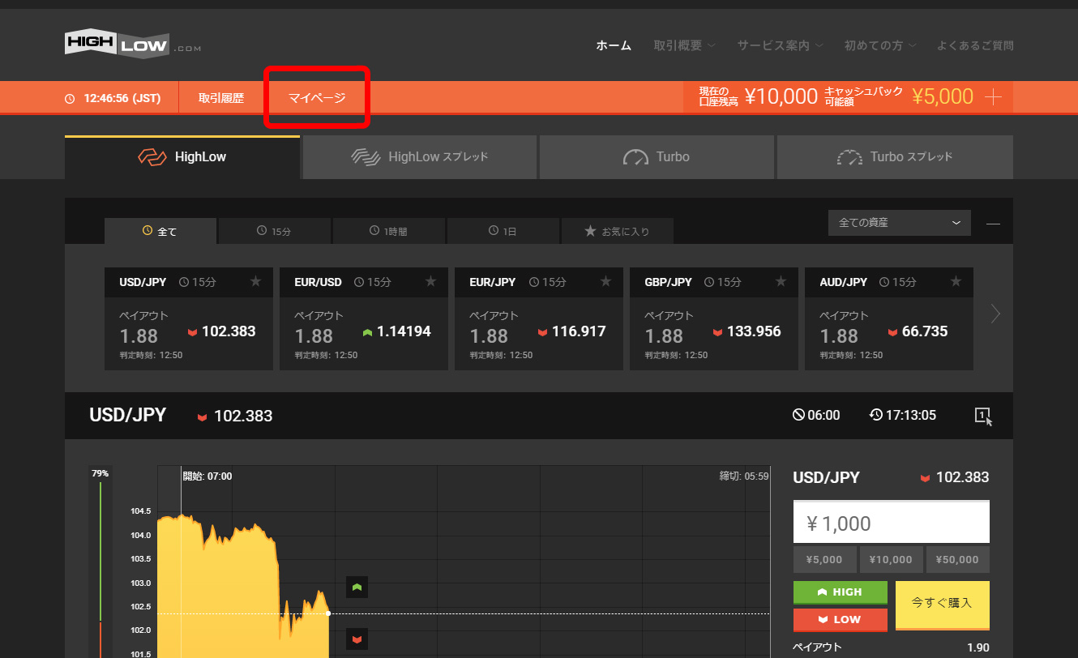Click the ¥10,000 account balance
The image size is (1078, 658).
tap(781, 97)
